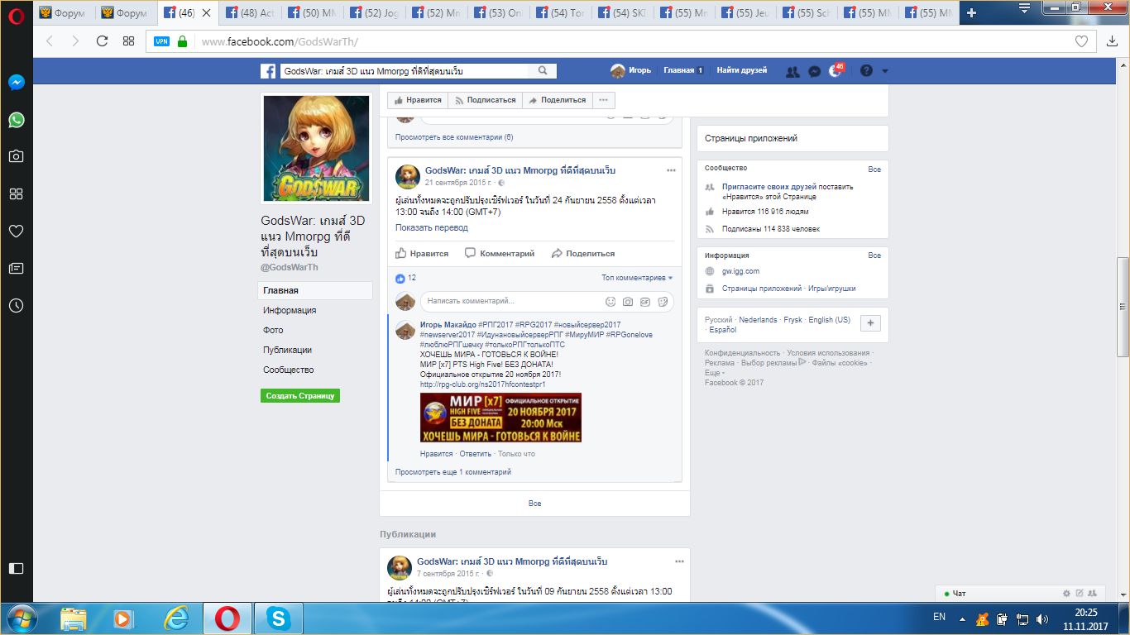Click the Facebook search field
This screenshot has width=1130, height=635.
405,71
